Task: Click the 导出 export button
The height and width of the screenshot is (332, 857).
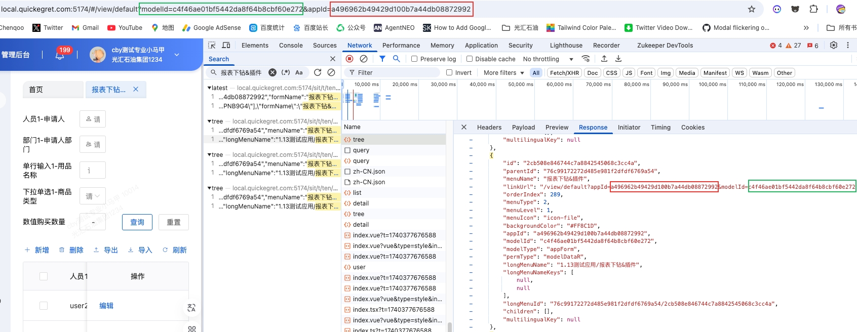Action: coord(105,250)
